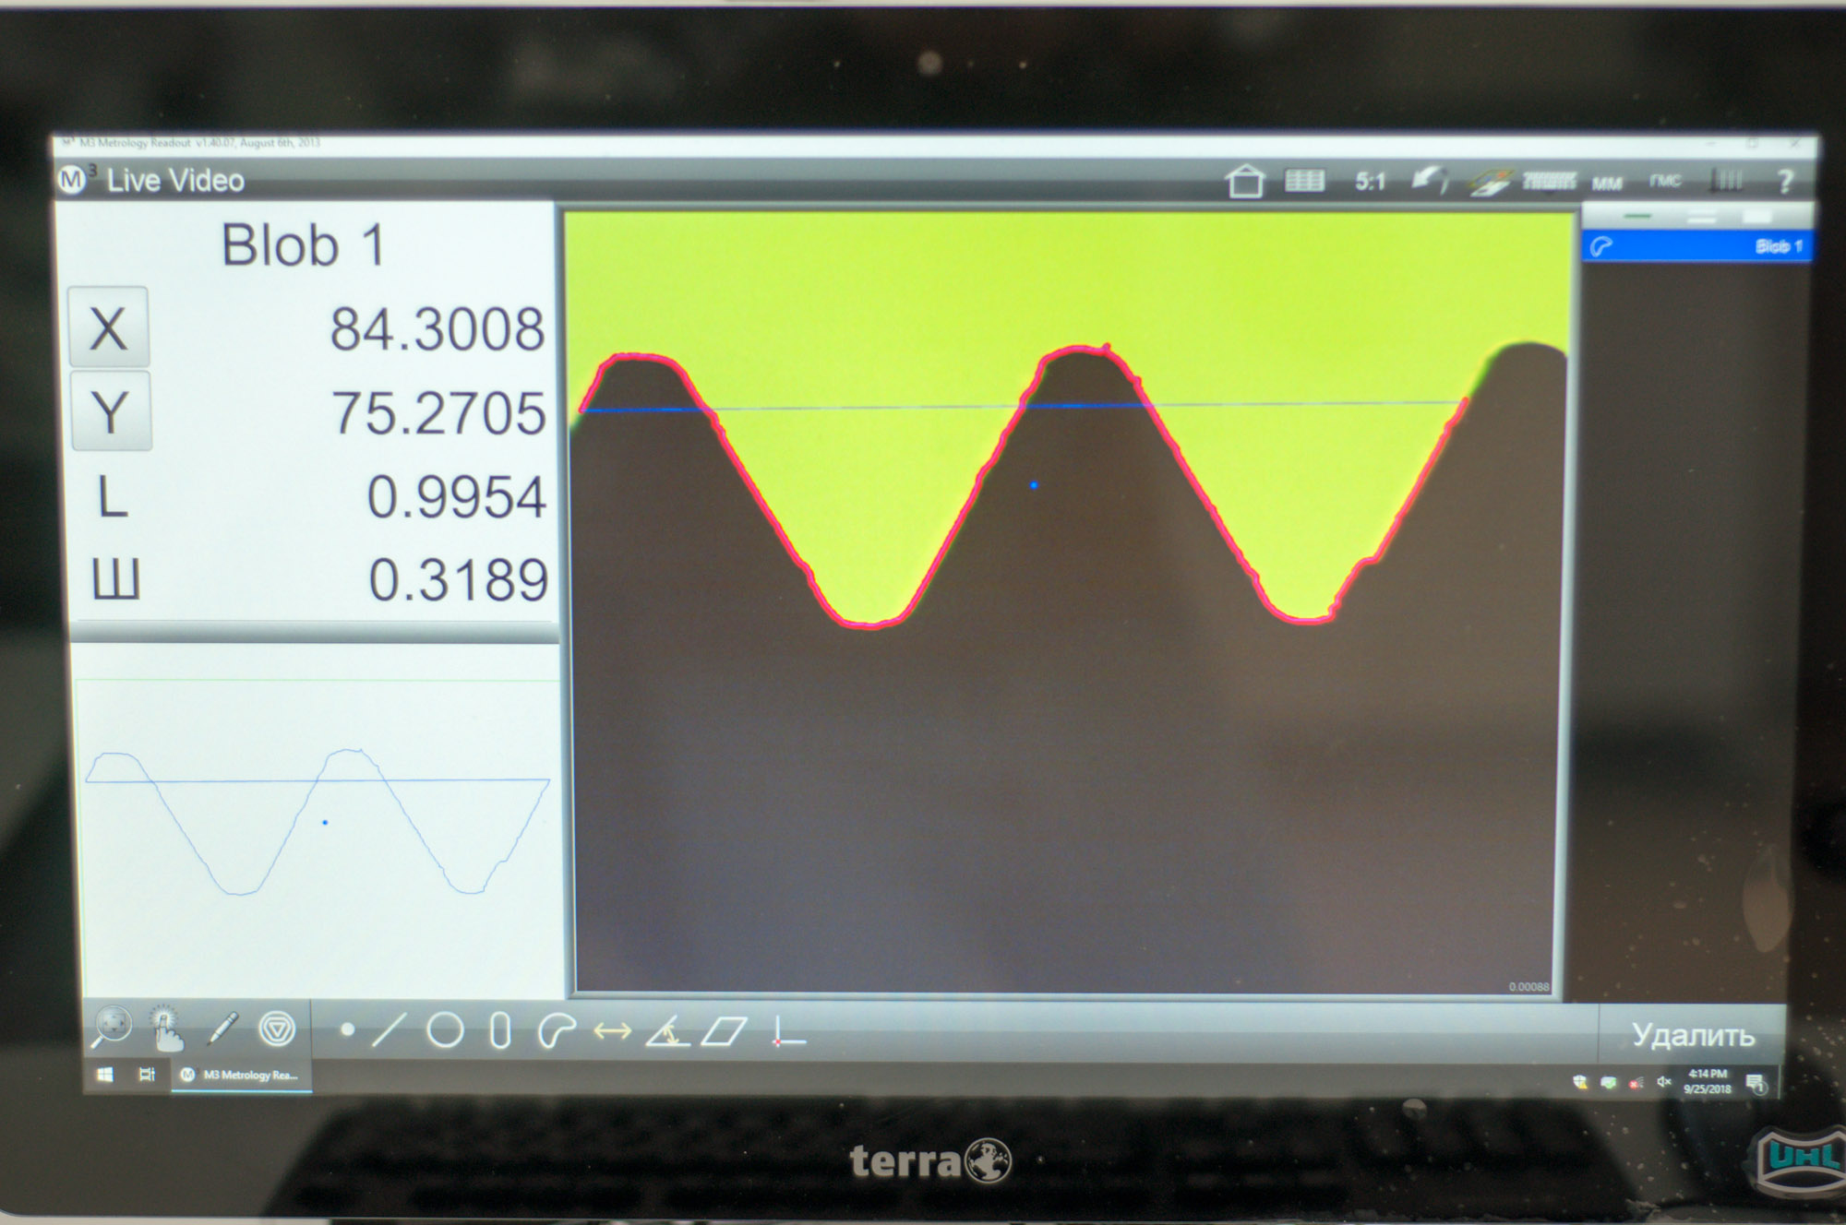1846x1225 pixels.
Task: Choose the Angle measurement tool
Action: point(667,1031)
